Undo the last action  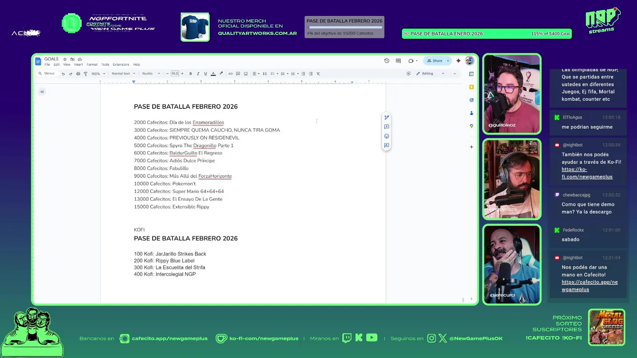(x=63, y=74)
